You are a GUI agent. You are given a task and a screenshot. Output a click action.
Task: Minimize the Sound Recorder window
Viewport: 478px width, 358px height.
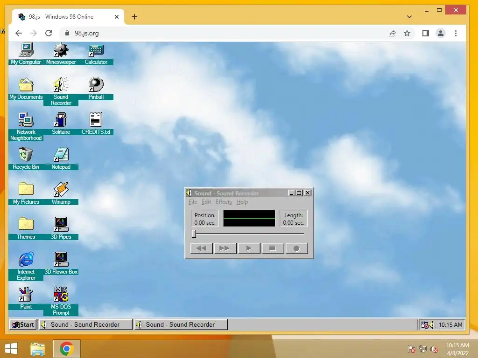tap(291, 193)
